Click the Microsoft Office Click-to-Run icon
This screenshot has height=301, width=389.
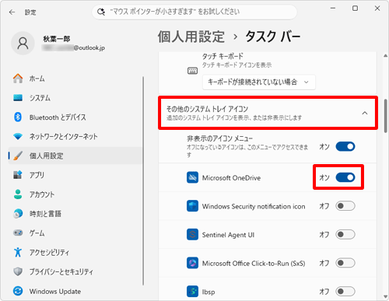tap(192, 263)
